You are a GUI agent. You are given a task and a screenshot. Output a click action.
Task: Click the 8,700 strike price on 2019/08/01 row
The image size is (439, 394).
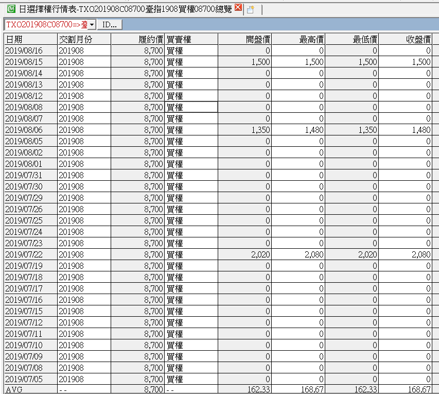coord(137,164)
